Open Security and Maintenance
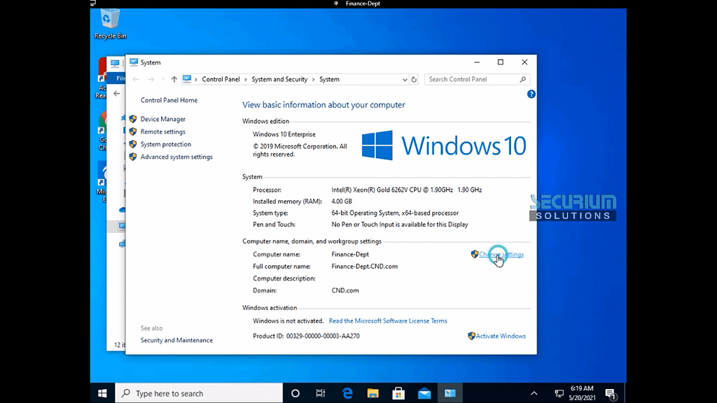717x403 pixels. 176,340
